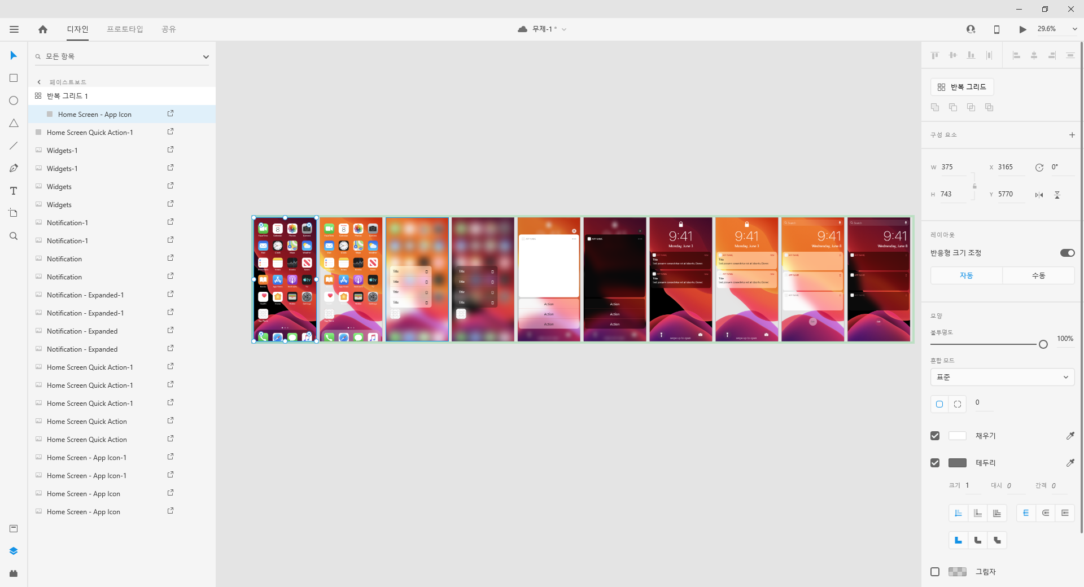Align selection center horizontally
This screenshot has width=1084, height=587.
click(1034, 55)
